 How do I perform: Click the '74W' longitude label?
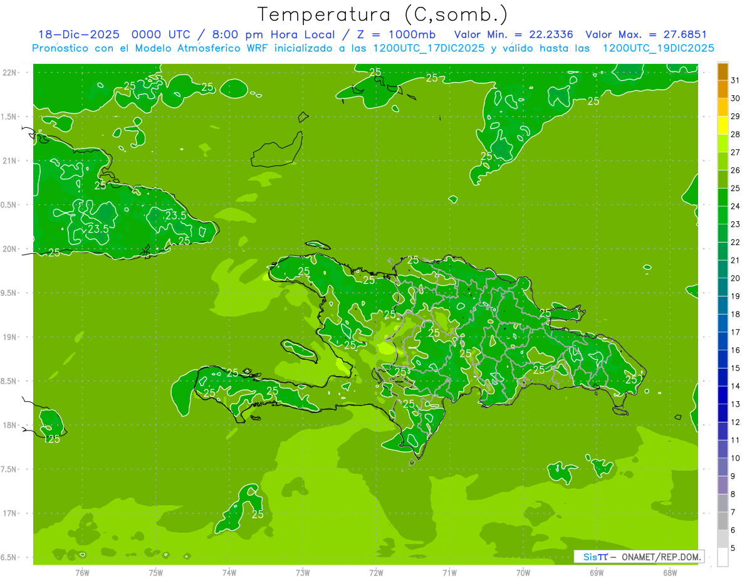click(x=229, y=573)
